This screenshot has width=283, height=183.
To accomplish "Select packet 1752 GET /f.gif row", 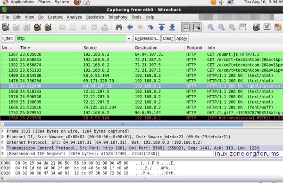I will click(141, 113).
